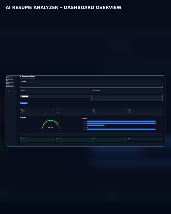Click the white file chooser button under Resume
Image resolution: width=171 pixels, height=214 pixels.
[x=24, y=96]
